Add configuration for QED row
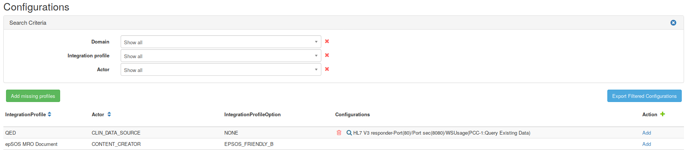 [646, 133]
